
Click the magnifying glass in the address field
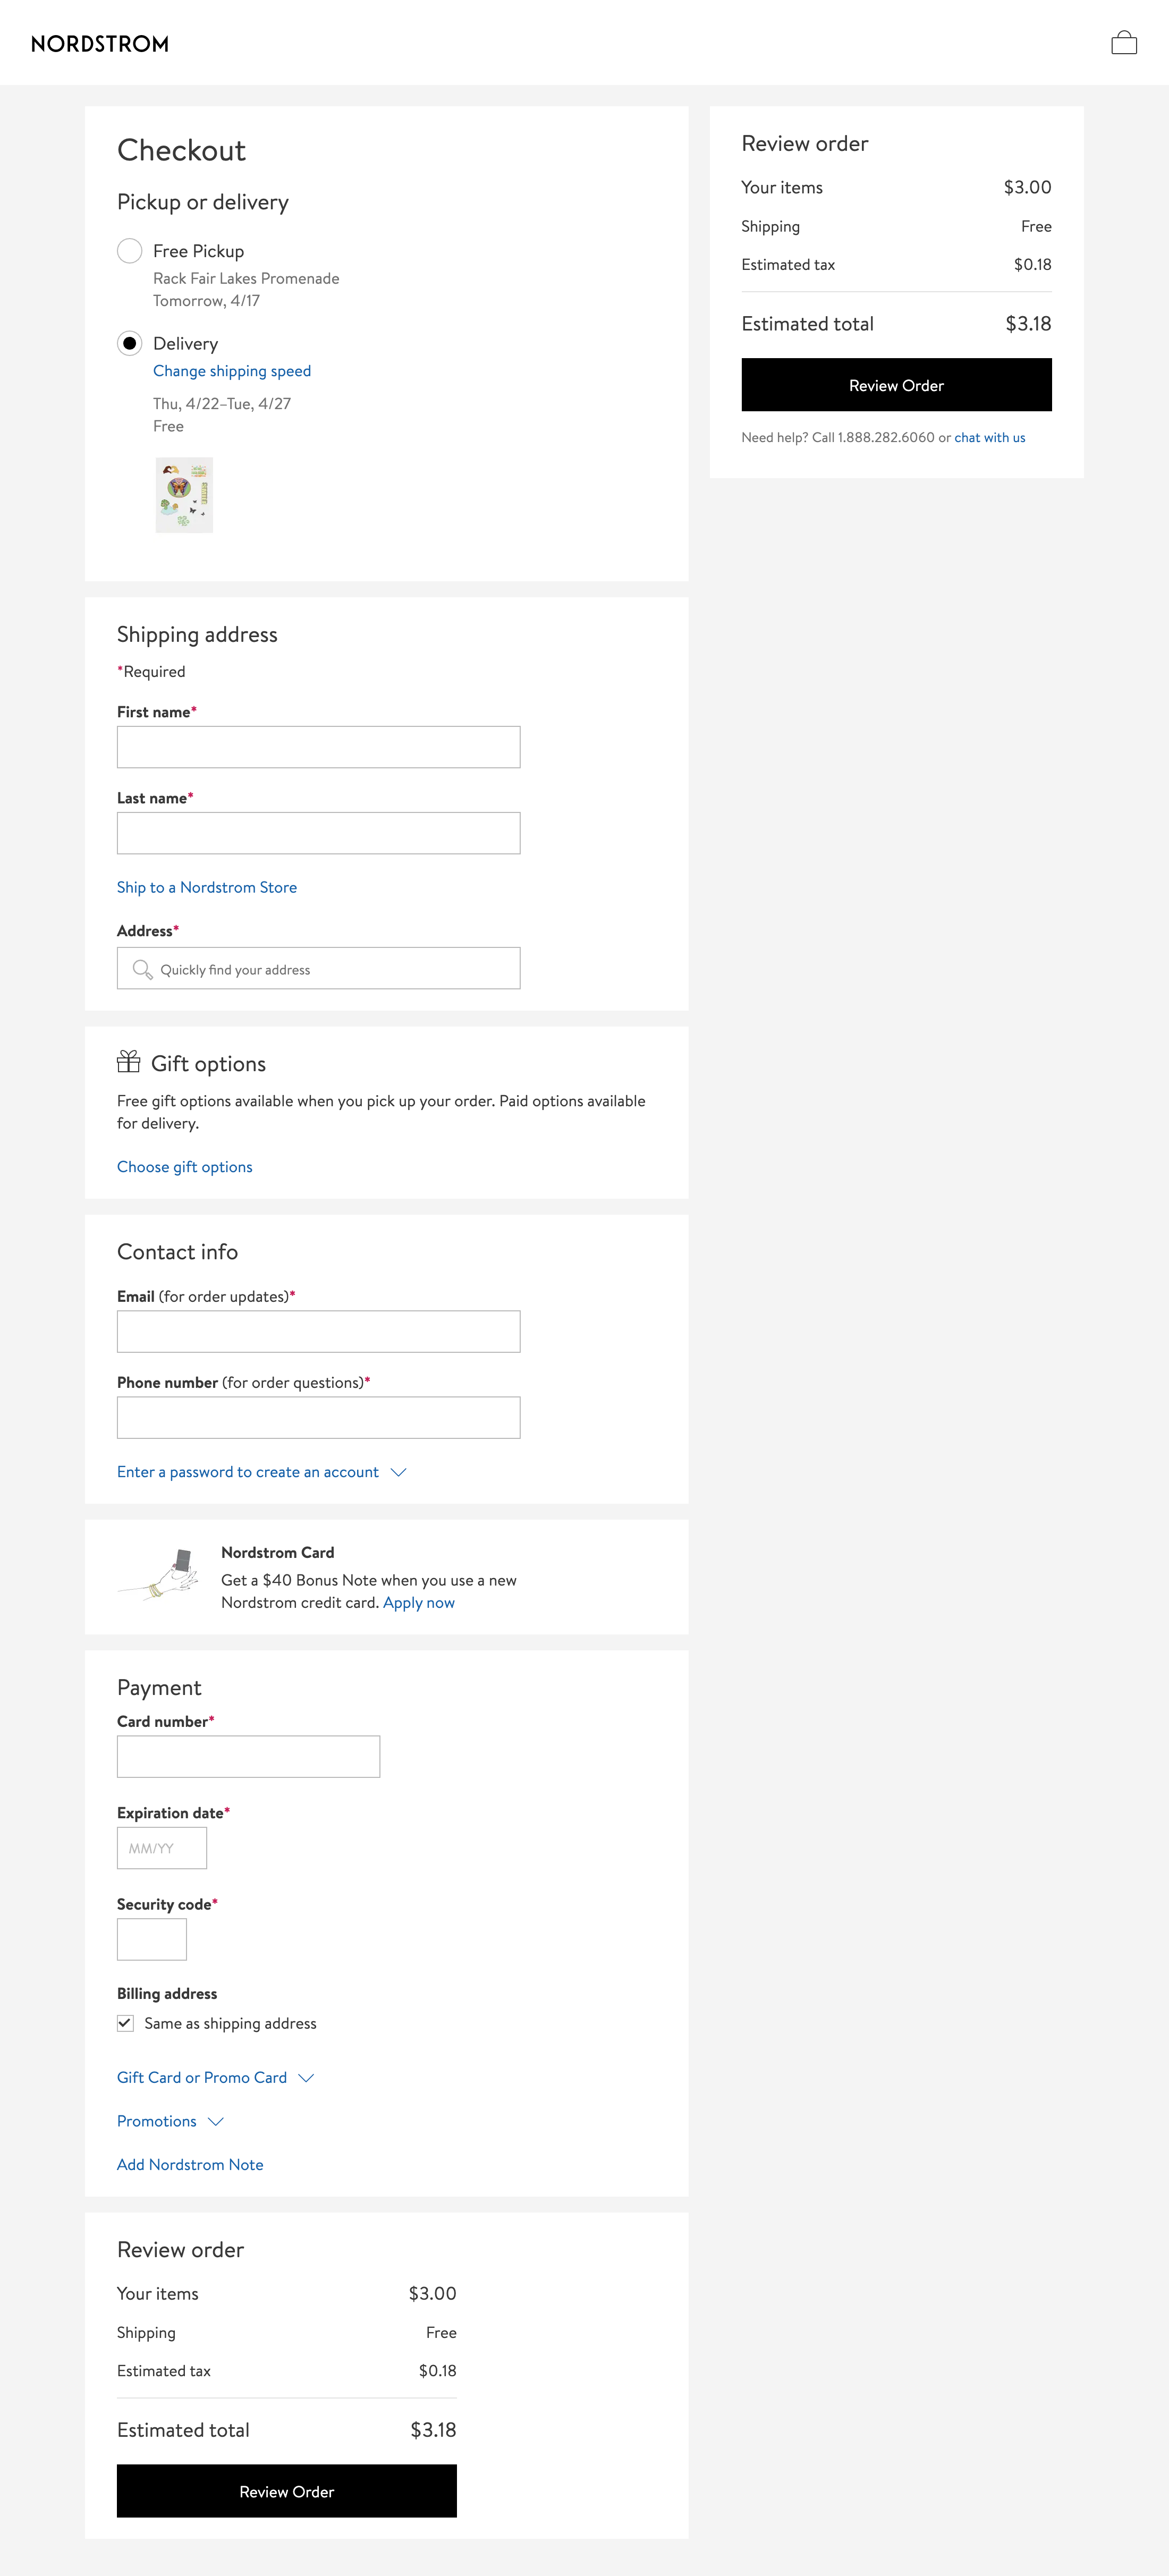pos(141,968)
